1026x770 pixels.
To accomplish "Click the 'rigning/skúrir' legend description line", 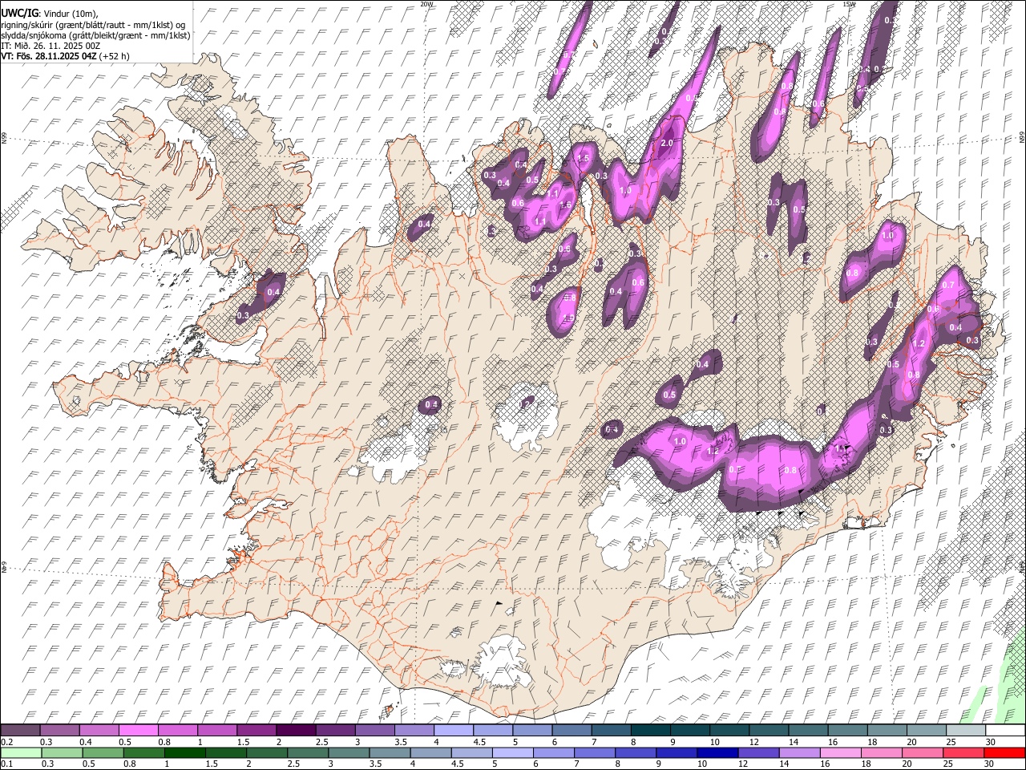I will (94, 25).
